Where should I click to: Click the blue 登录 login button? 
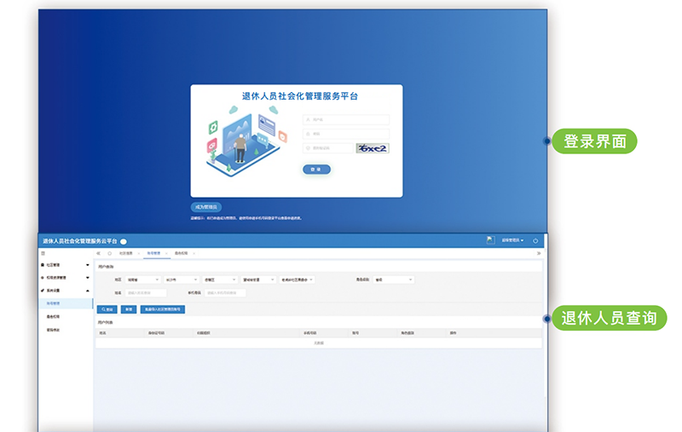[x=316, y=170]
